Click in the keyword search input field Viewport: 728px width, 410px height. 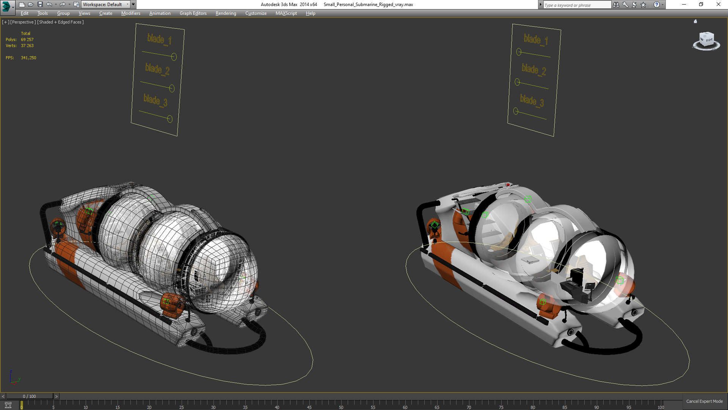click(577, 5)
